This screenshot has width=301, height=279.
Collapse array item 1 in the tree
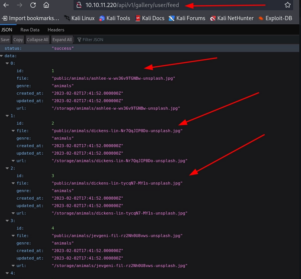tap(6, 116)
